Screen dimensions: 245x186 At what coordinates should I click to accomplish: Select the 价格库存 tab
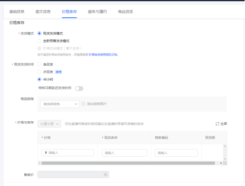[69, 12]
